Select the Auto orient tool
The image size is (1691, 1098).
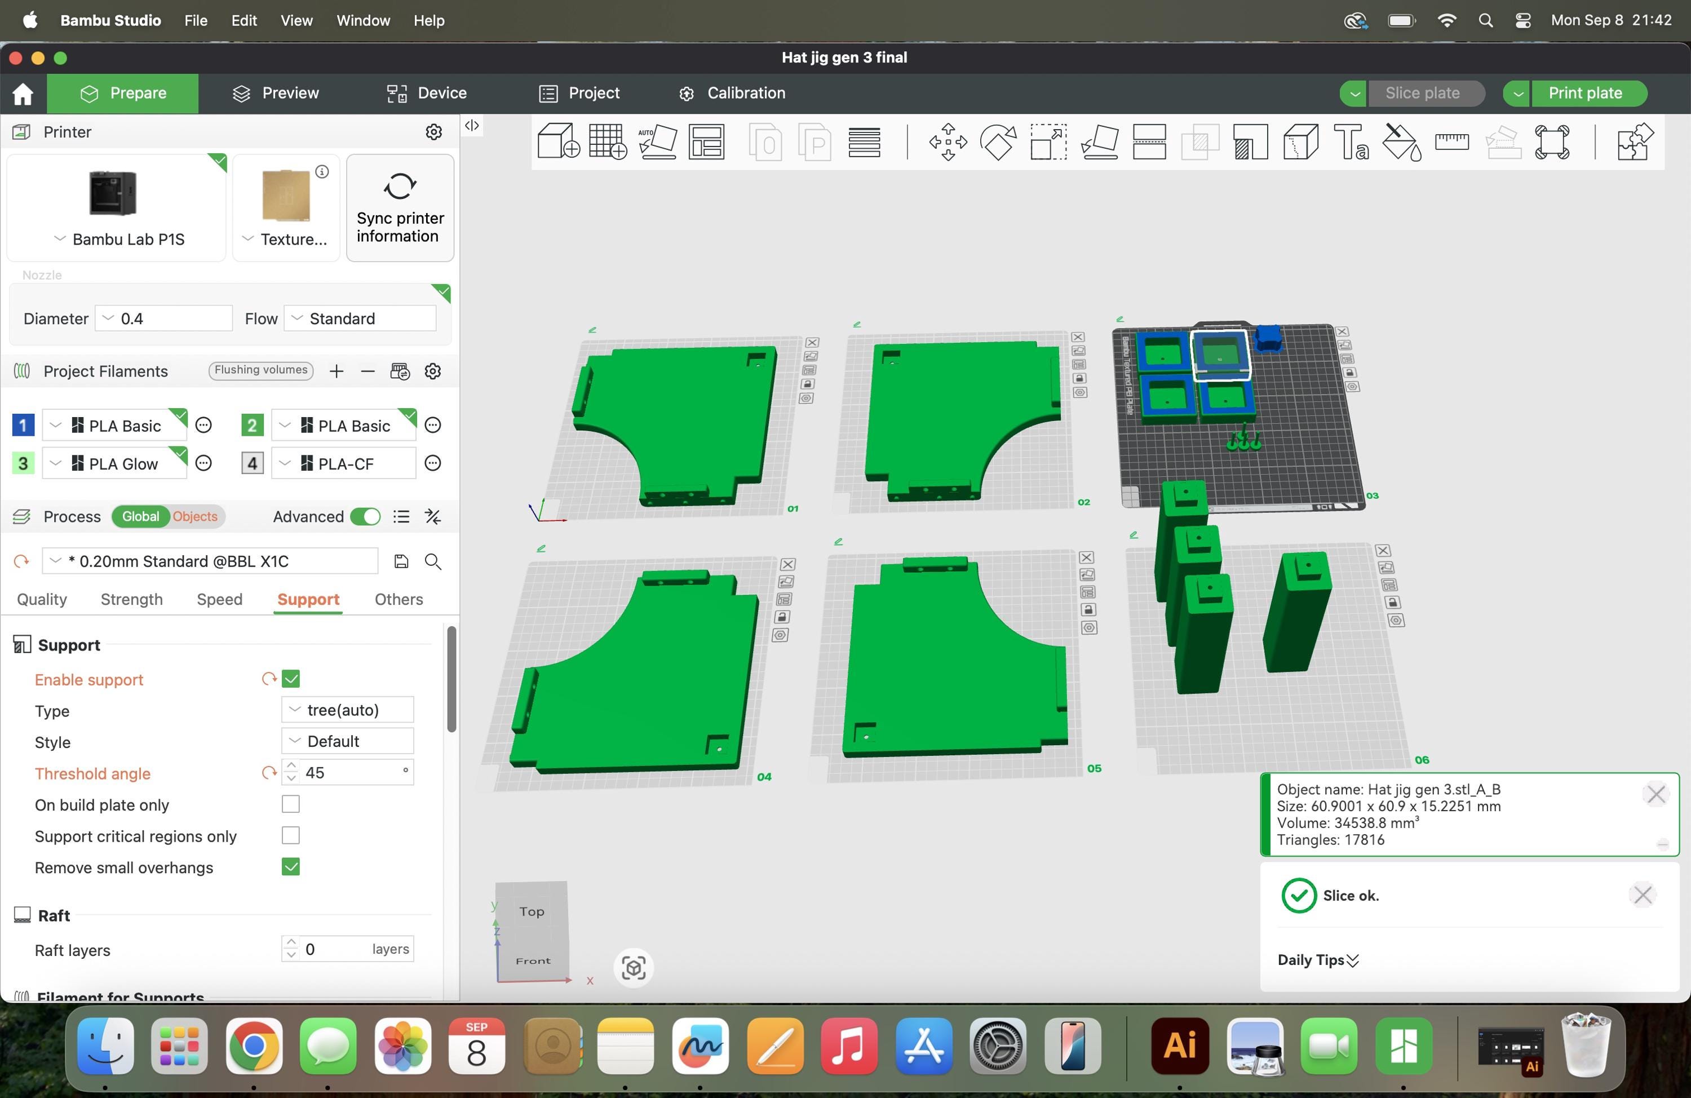(657, 141)
